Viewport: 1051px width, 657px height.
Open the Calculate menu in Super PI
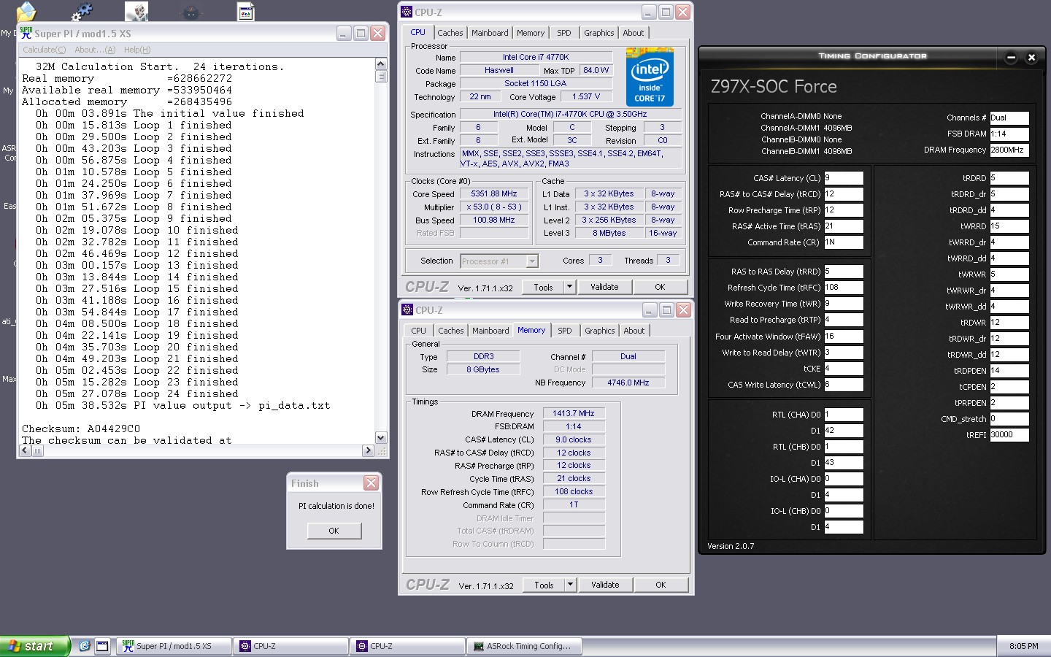click(x=44, y=50)
